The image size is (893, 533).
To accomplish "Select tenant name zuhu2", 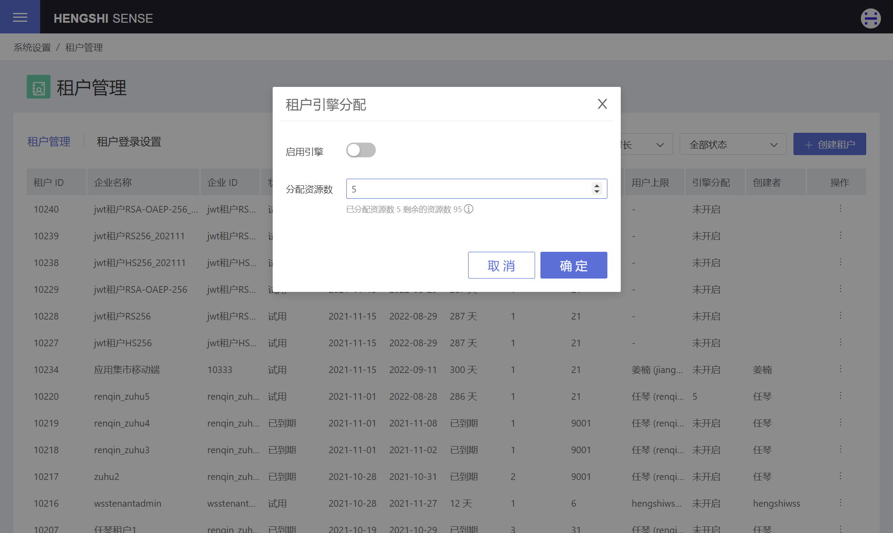I will pyautogui.click(x=107, y=476).
